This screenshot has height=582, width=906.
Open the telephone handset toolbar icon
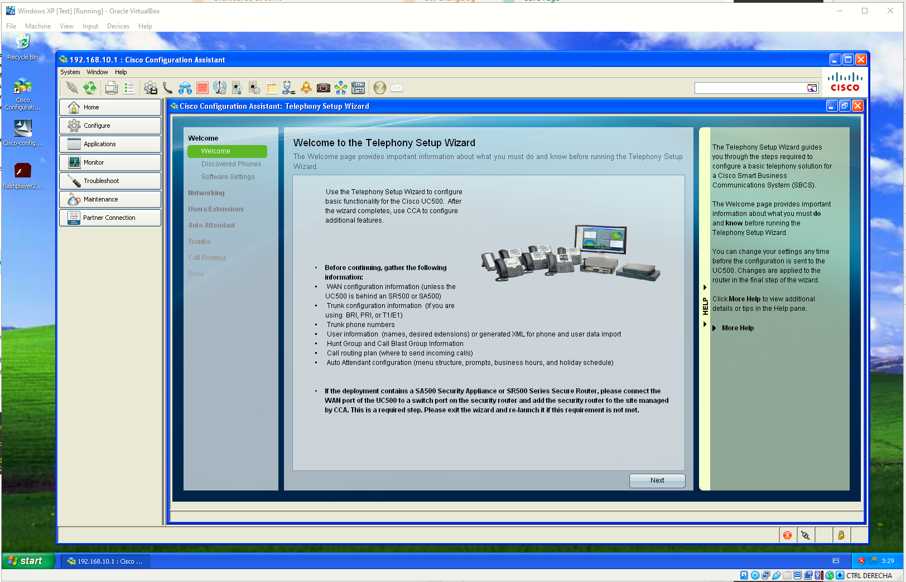(167, 88)
